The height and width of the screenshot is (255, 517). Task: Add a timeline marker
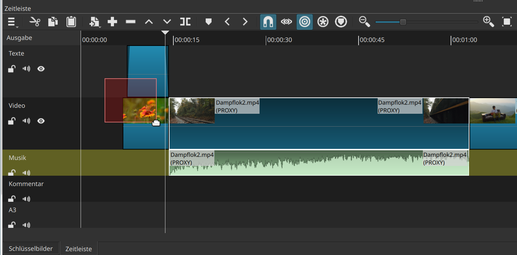pos(208,22)
